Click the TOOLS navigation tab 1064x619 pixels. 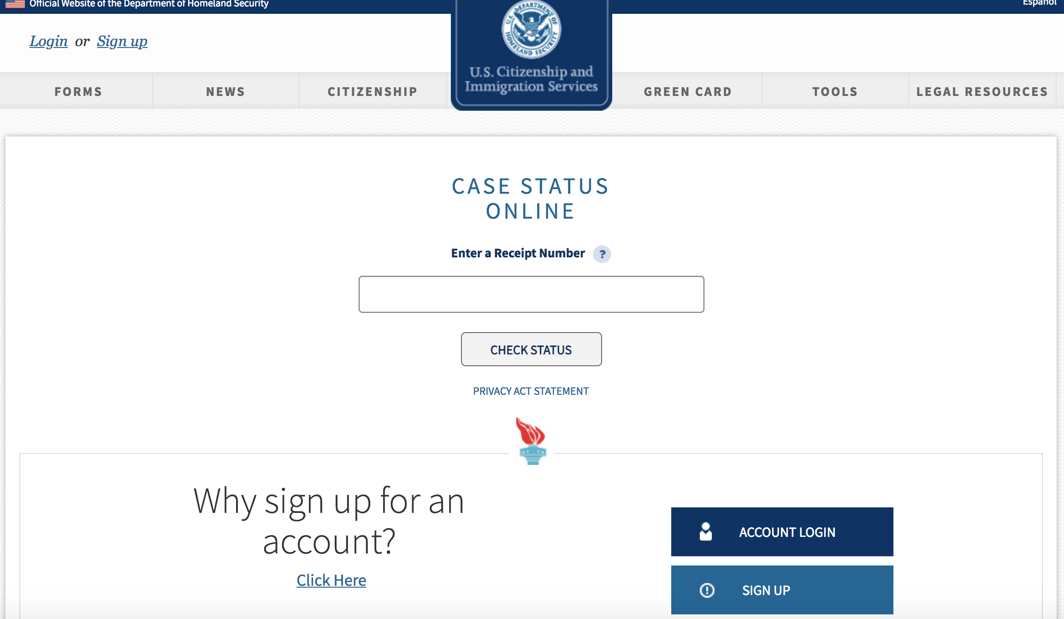coord(835,91)
